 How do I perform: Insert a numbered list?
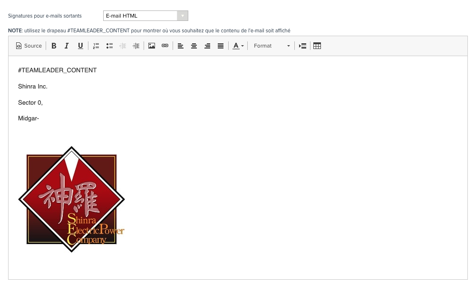(96, 46)
